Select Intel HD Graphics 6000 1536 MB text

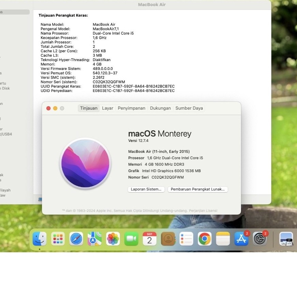pos(171,171)
